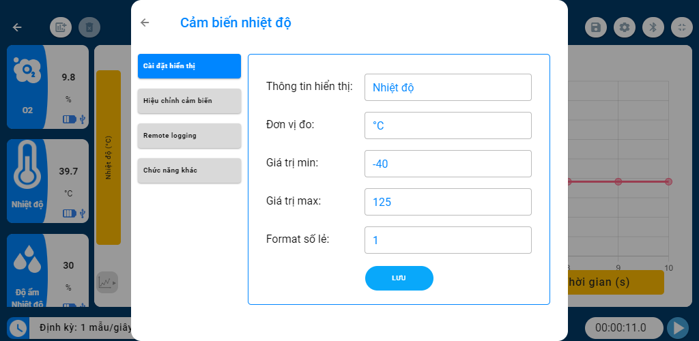Image resolution: width=699 pixels, height=341 pixels.
Task: Click the Đơn vị đo unit field
Action: [x=448, y=125]
